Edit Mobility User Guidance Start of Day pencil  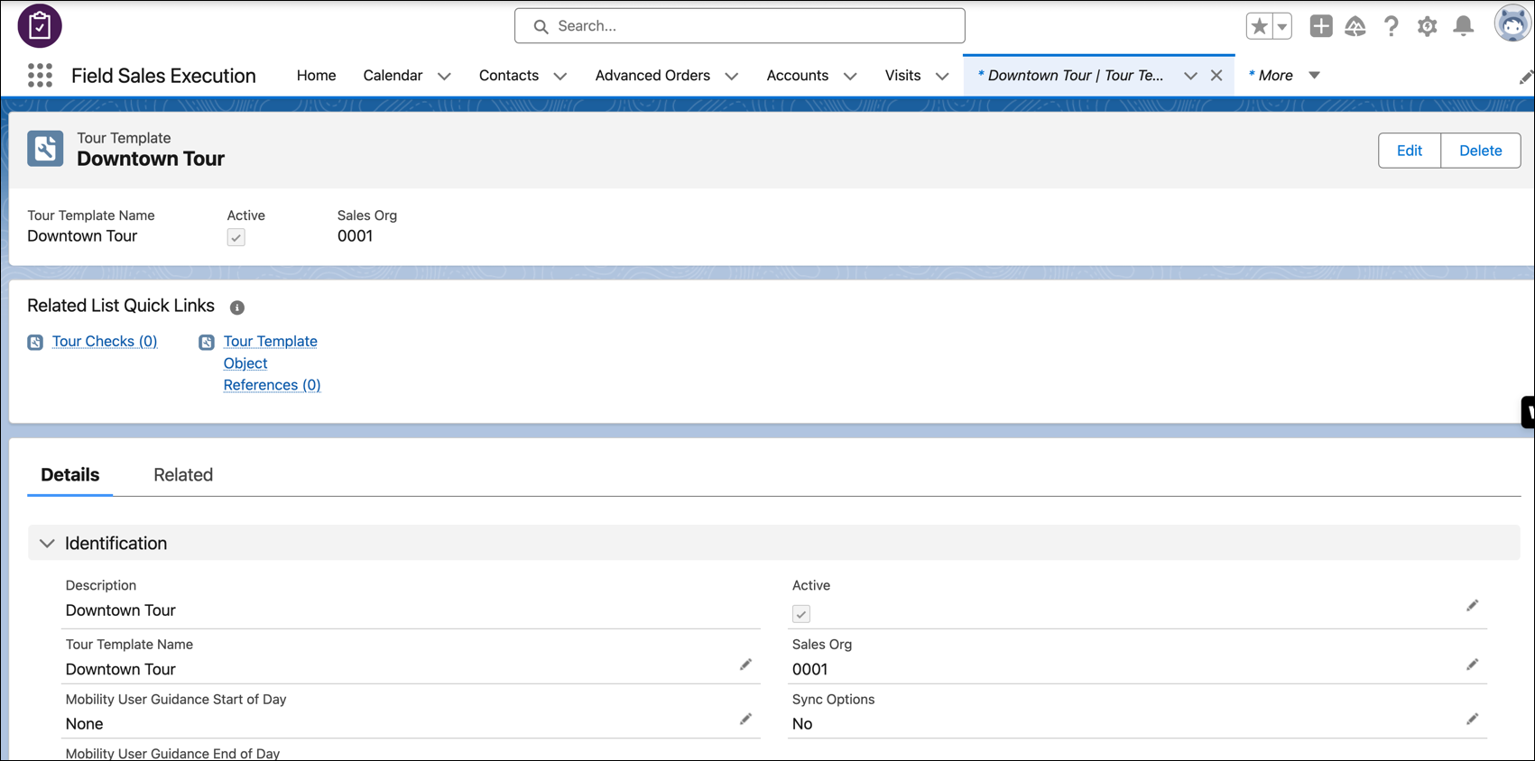[745, 719]
